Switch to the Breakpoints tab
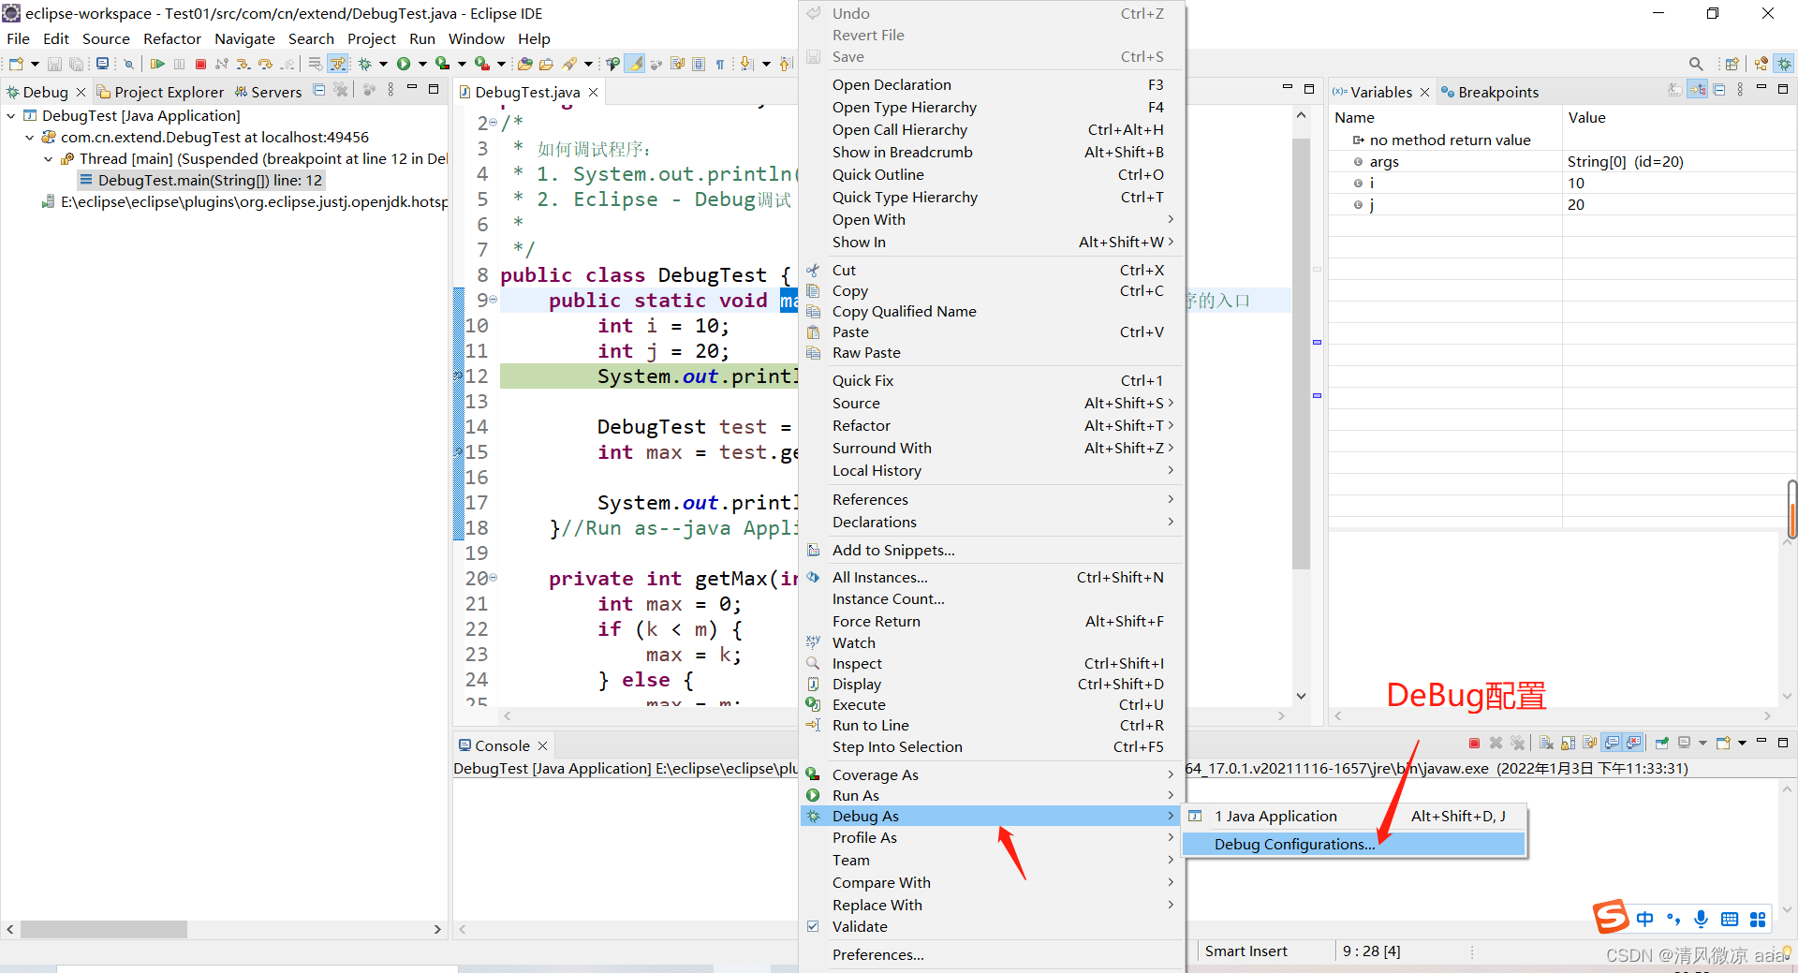The image size is (1798, 973). [1498, 91]
